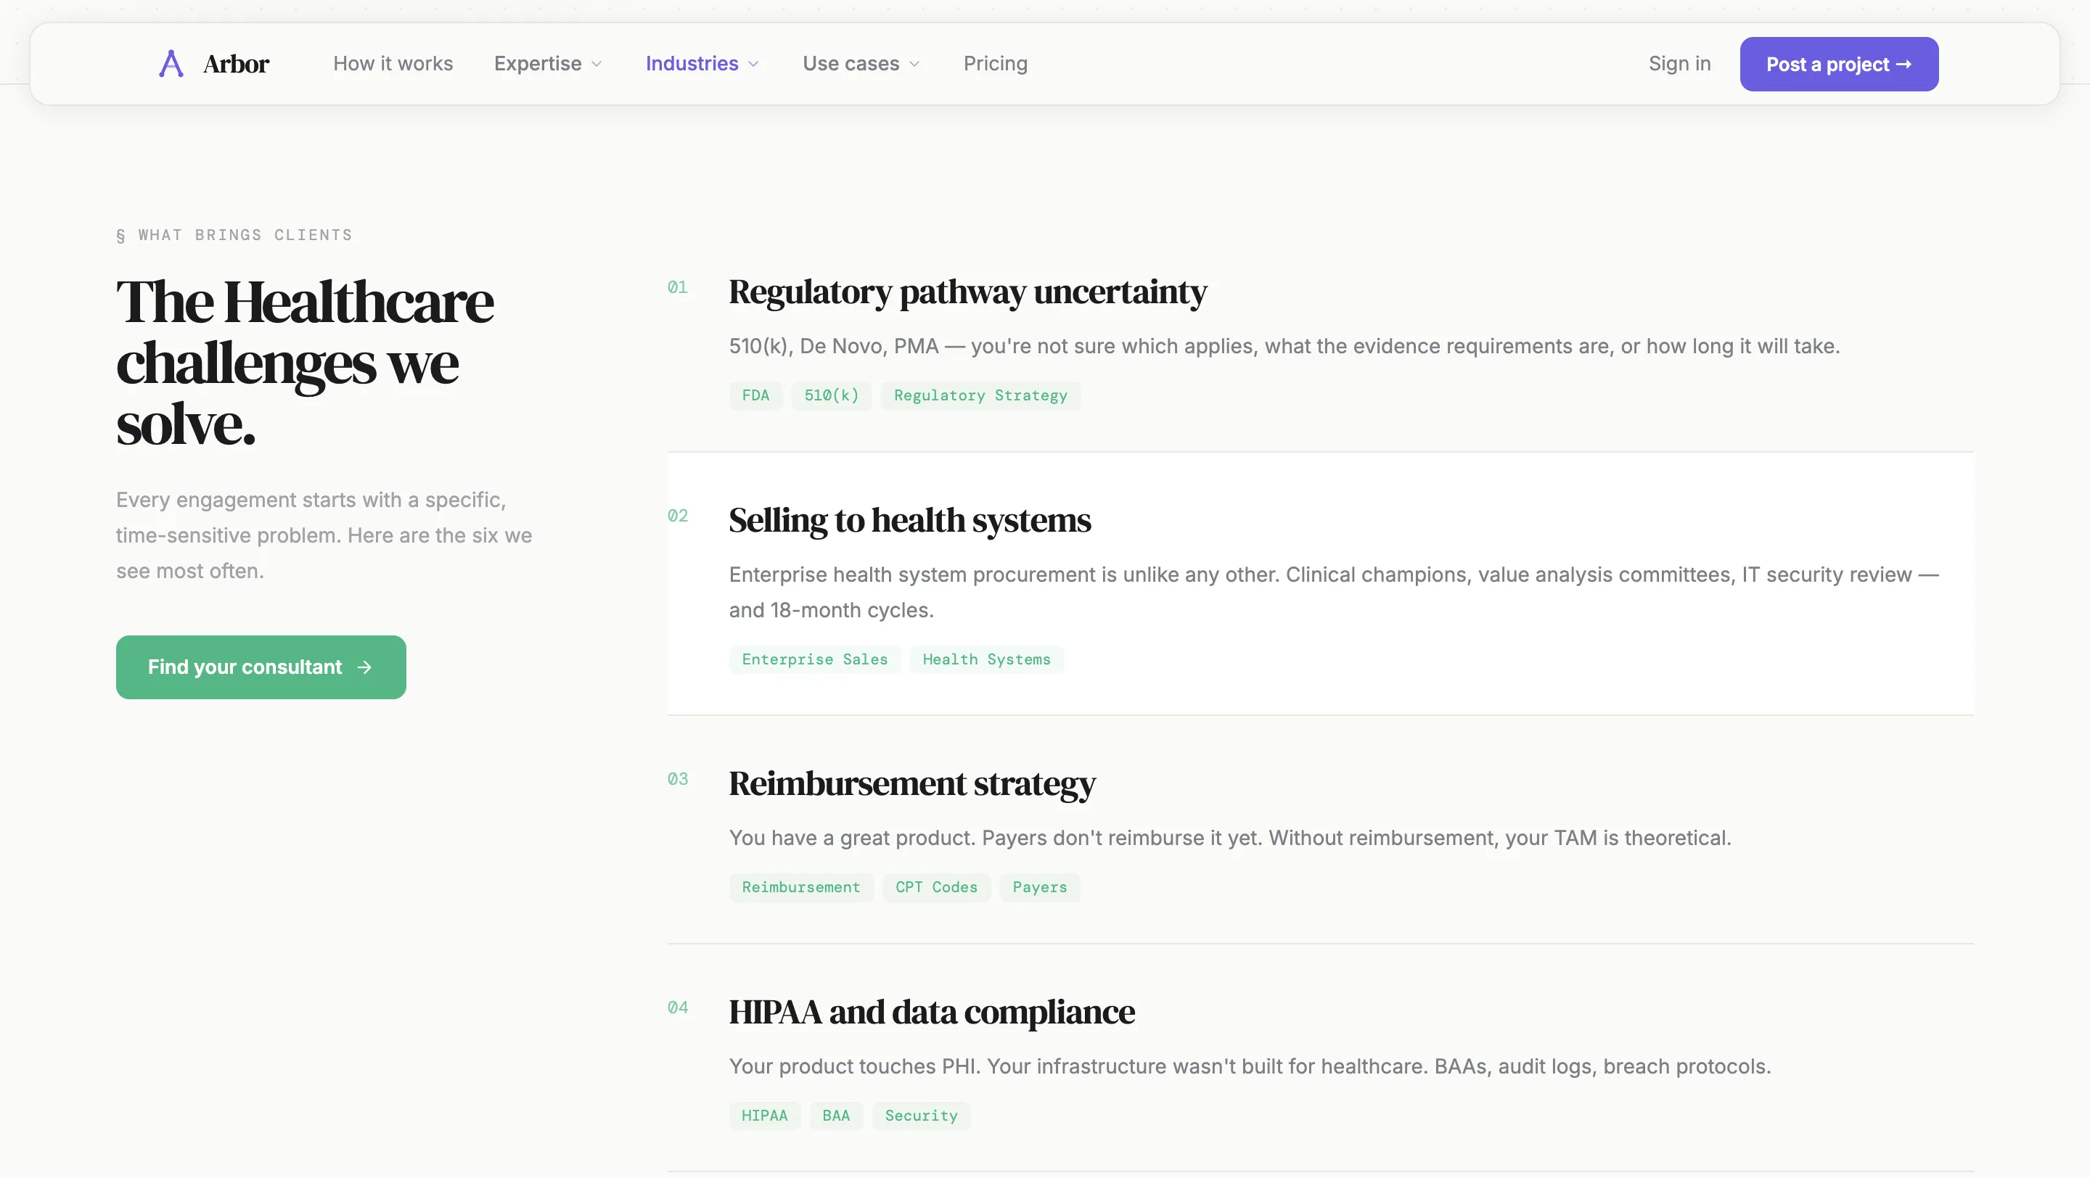2090x1178 pixels.
Task: Click the Sign in link
Action: pyautogui.click(x=1679, y=63)
